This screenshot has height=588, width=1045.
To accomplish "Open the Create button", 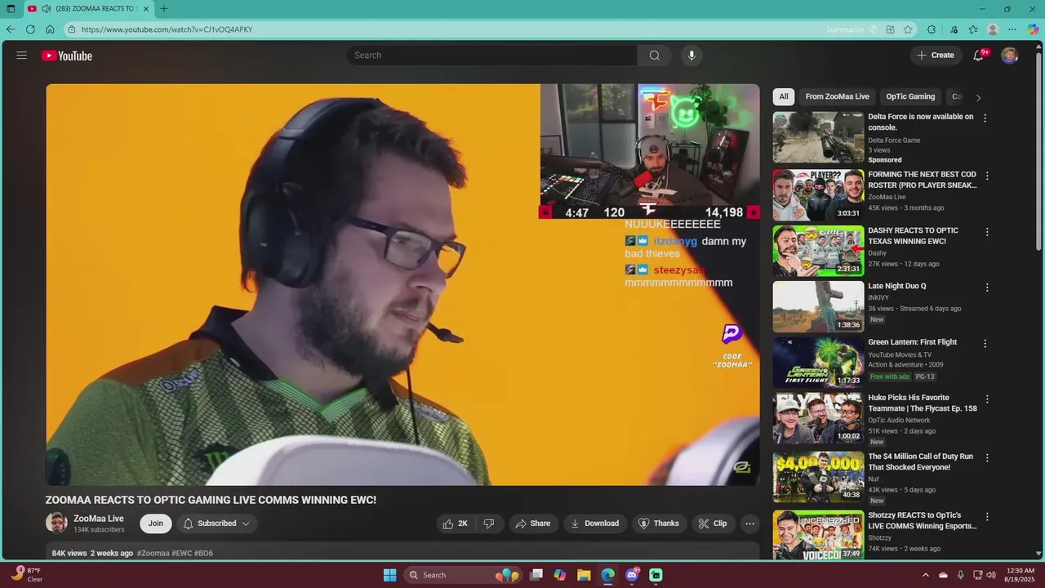I will pos(936,56).
